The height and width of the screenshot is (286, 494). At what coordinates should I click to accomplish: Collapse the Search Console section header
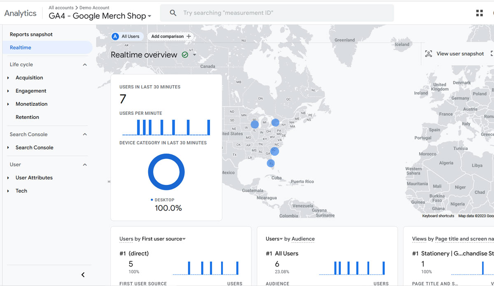point(85,135)
